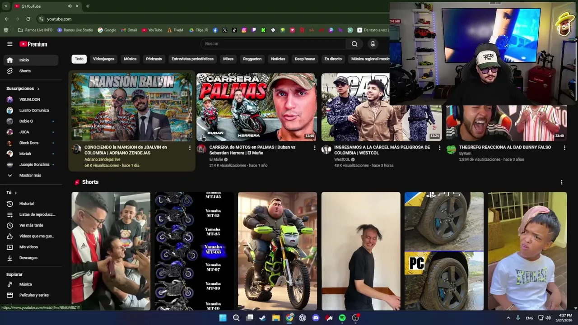Open Ver más tarde list
The width and height of the screenshot is (578, 325).
tap(31, 225)
